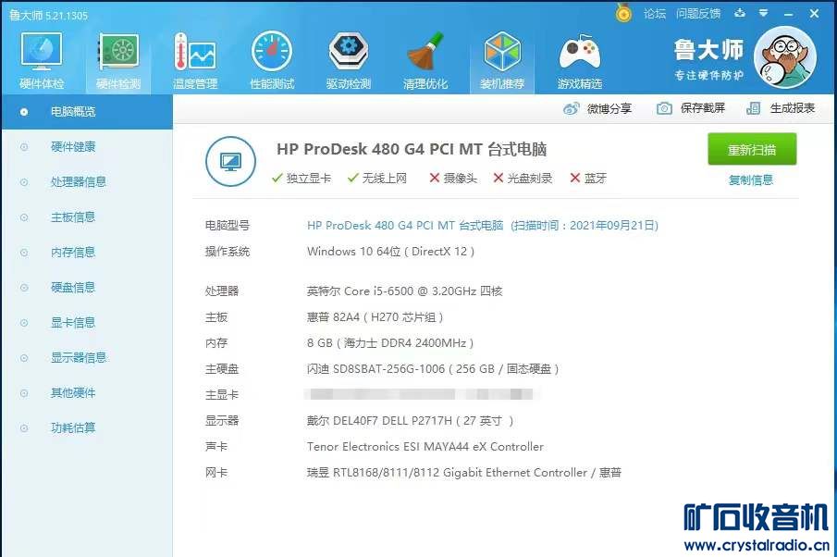837x557 pixels.
Task: Click 保存截屏 to save screenshot
Action: point(703,108)
